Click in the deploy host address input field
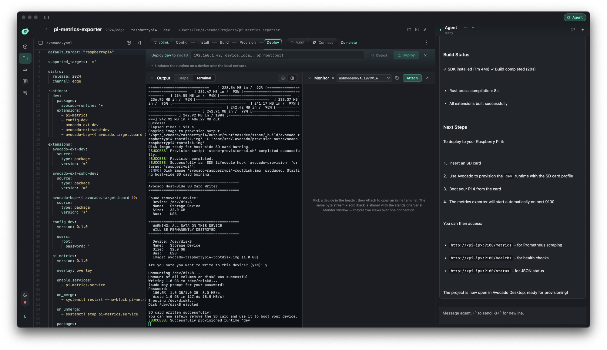 [278, 55]
